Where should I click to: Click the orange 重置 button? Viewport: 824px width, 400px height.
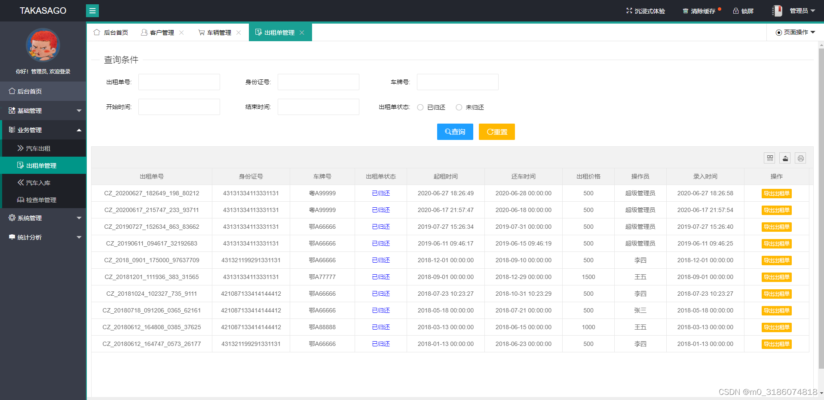(x=497, y=132)
